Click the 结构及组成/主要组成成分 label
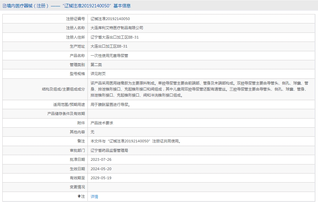 [63, 89]
